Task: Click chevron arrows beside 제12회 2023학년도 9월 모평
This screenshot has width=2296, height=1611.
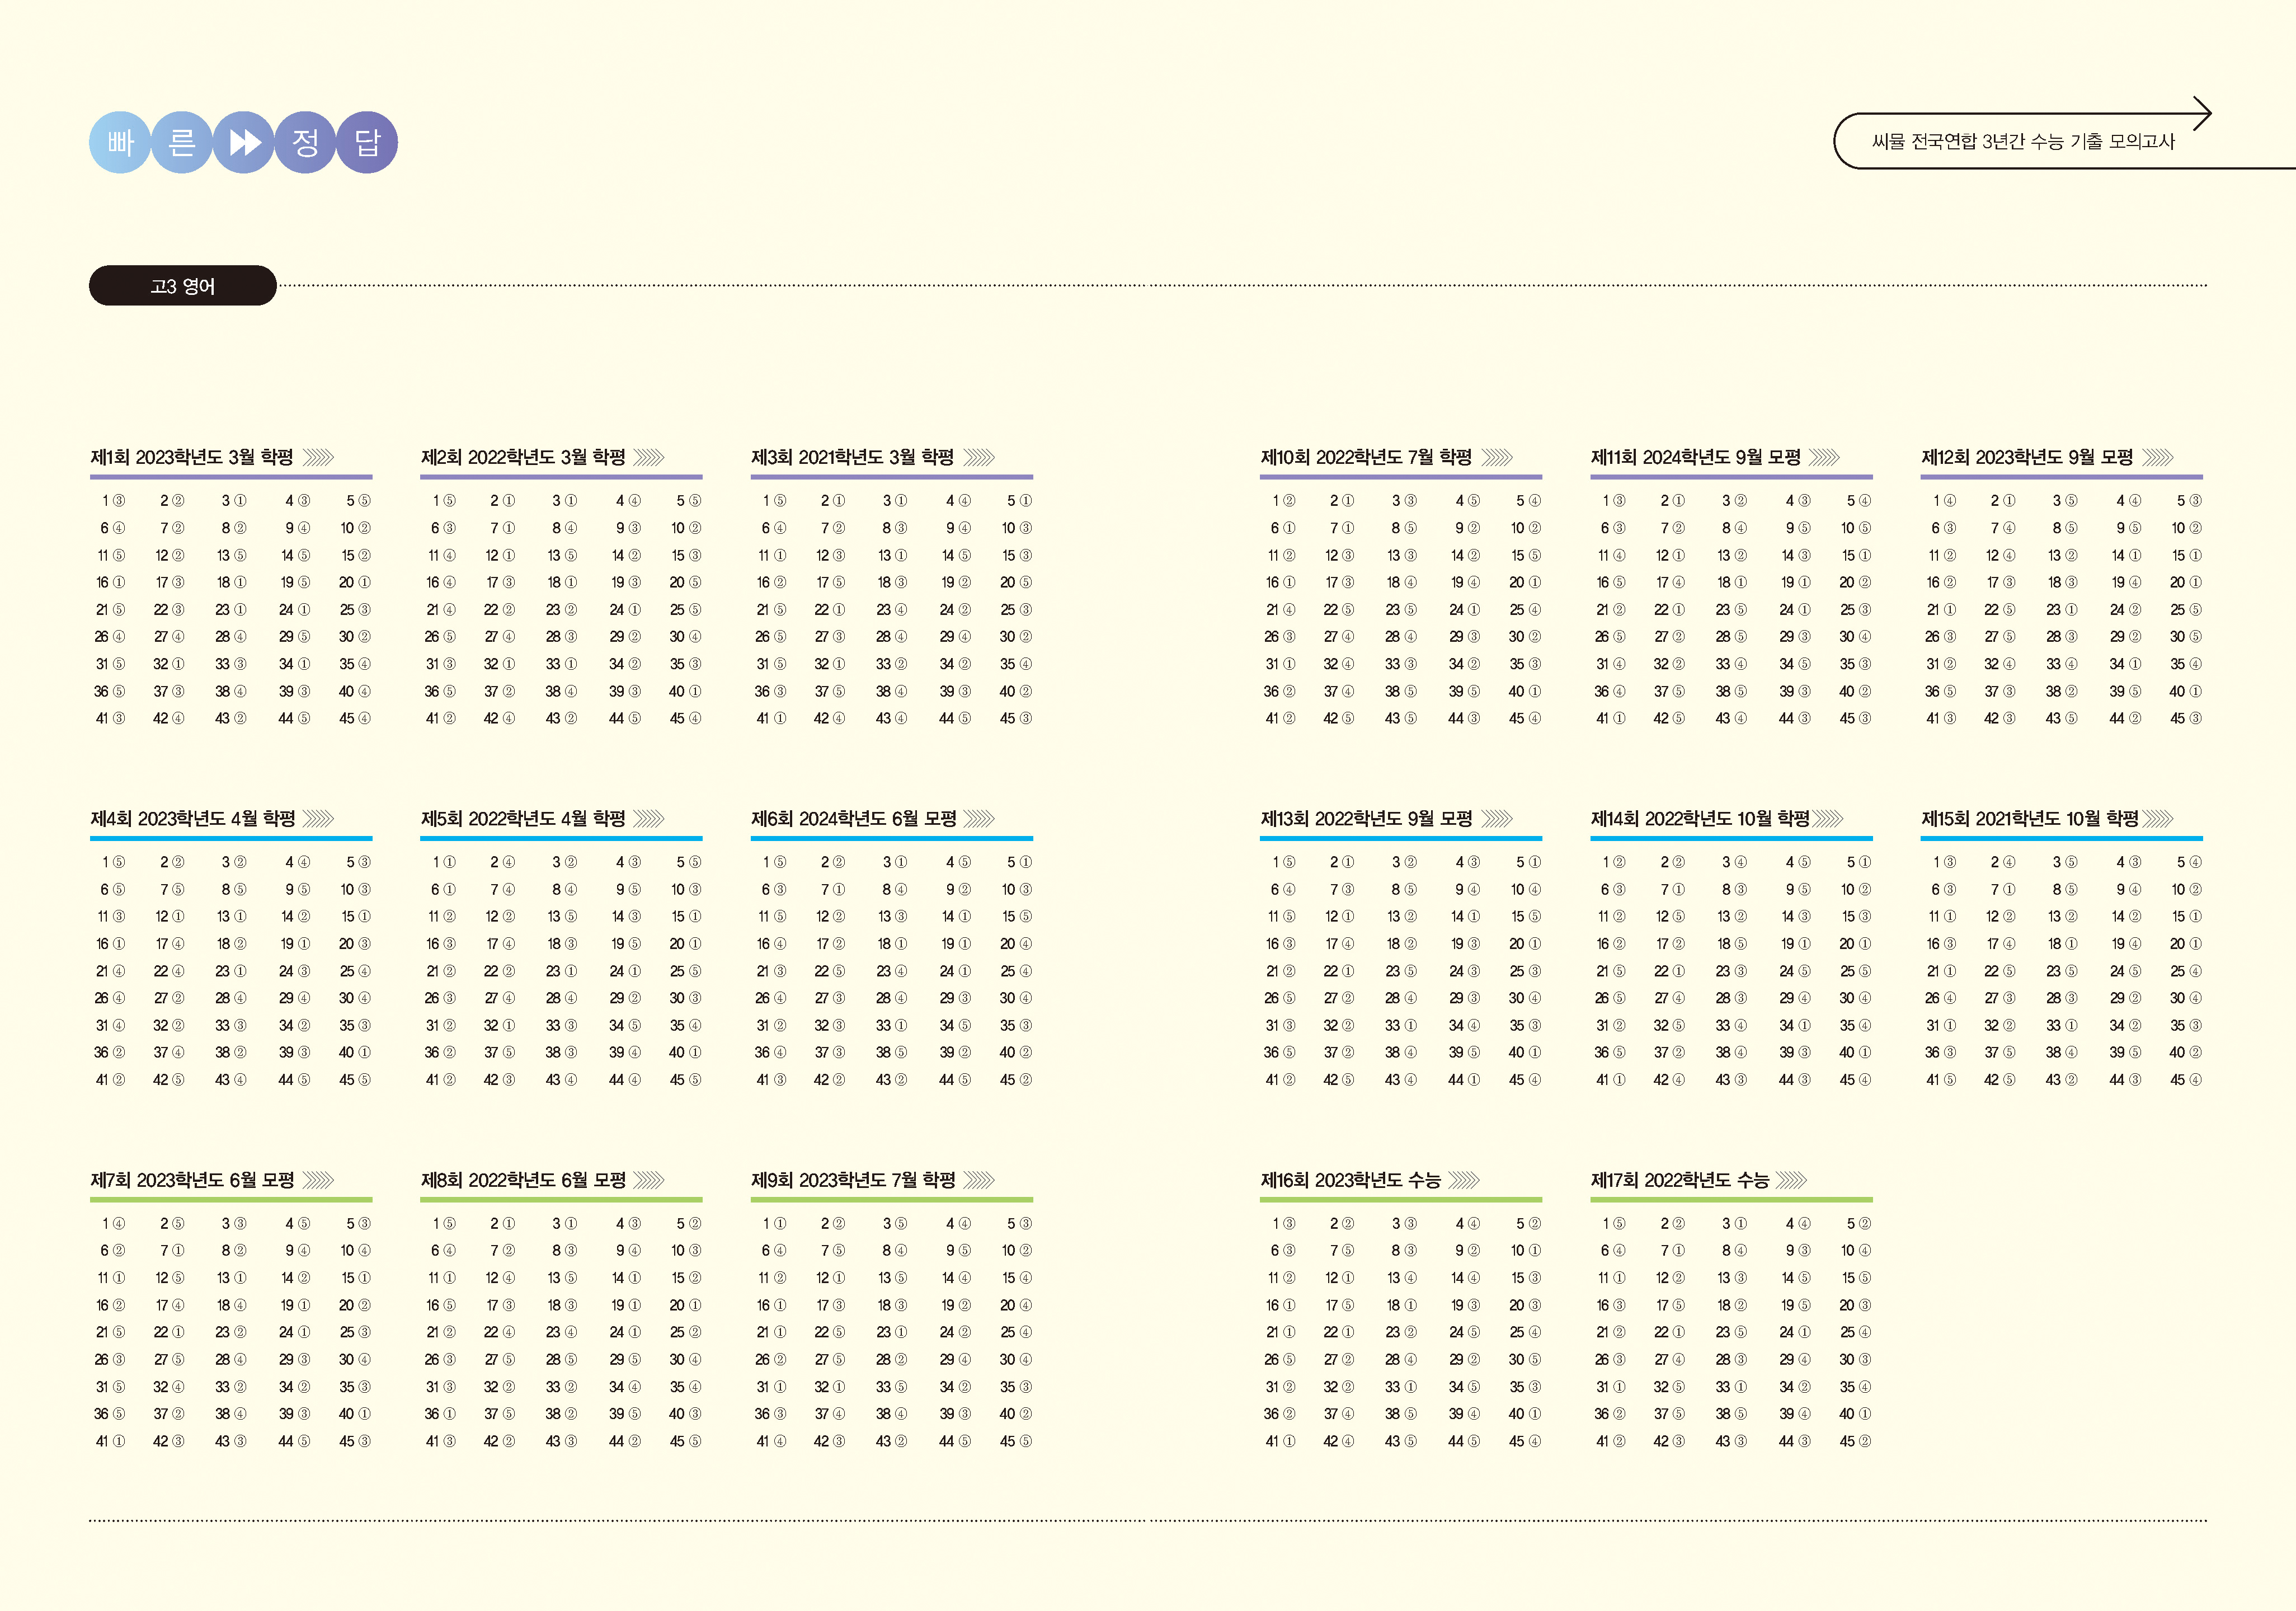Action: coord(2158,458)
